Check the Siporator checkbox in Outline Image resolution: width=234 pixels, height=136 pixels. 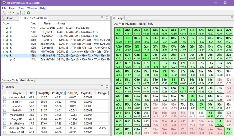pos(5,106)
